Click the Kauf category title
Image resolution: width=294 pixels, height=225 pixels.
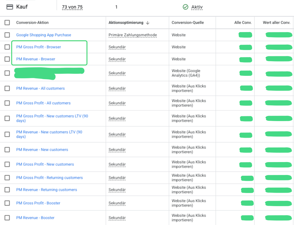tap(22, 7)
